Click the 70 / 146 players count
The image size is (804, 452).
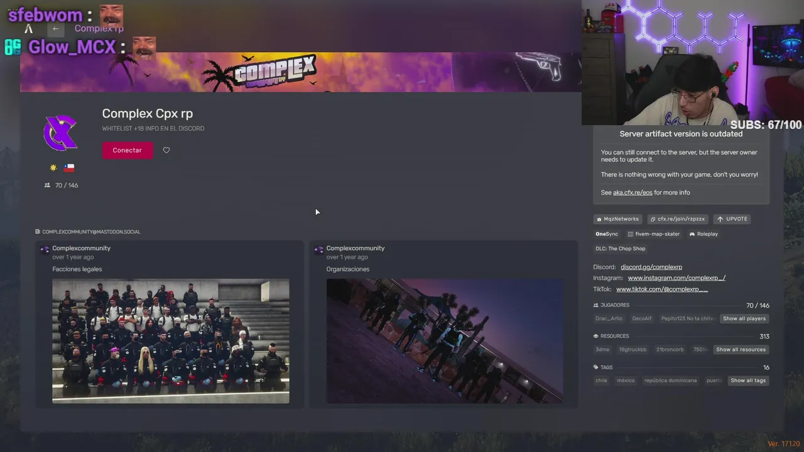(x=61, y=185)
